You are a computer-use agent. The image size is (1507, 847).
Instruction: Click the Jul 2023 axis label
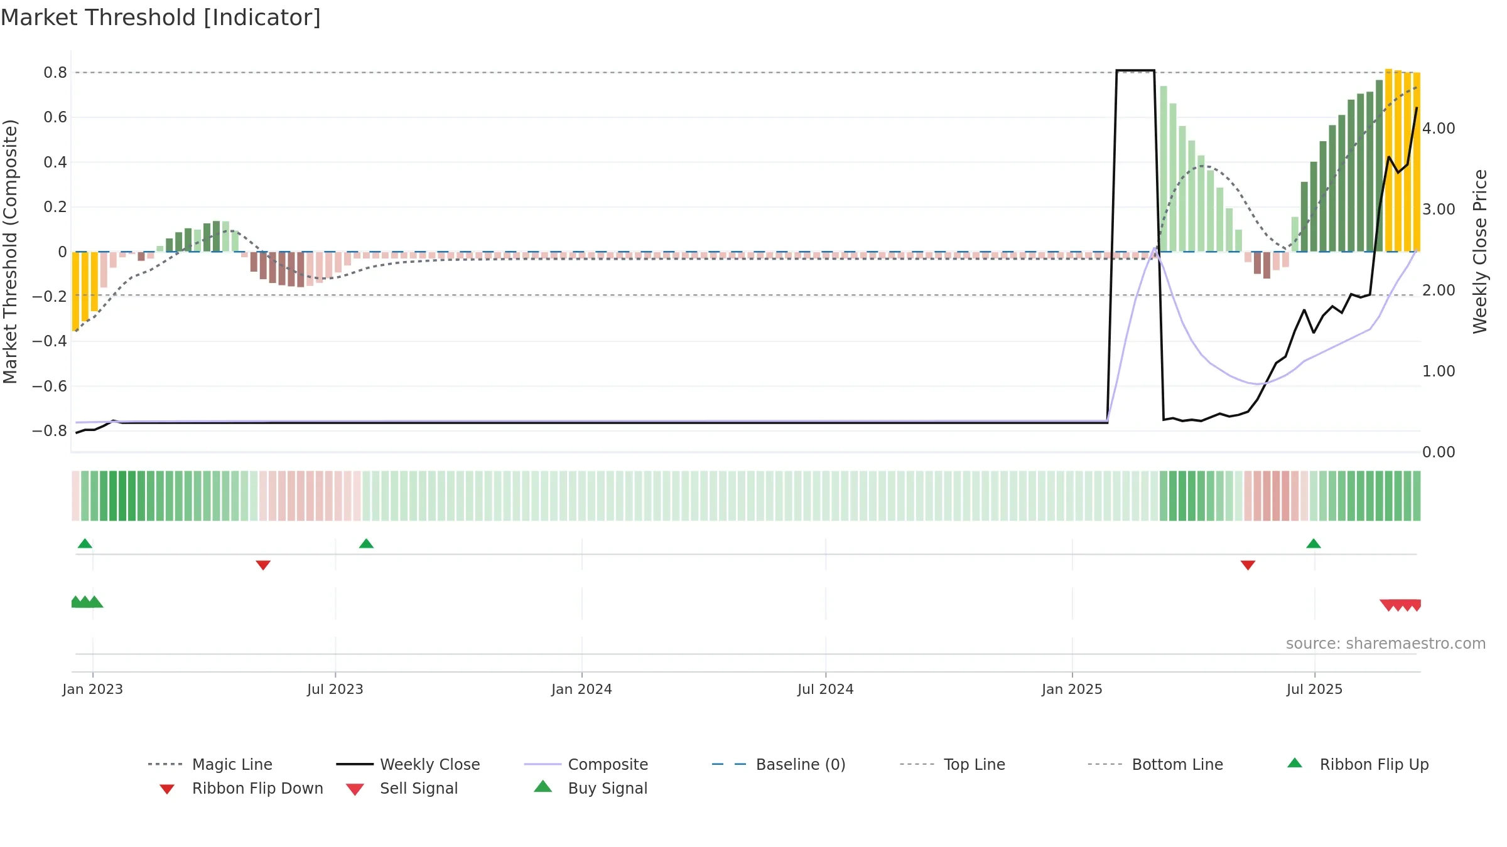click(x=335, y=689)
